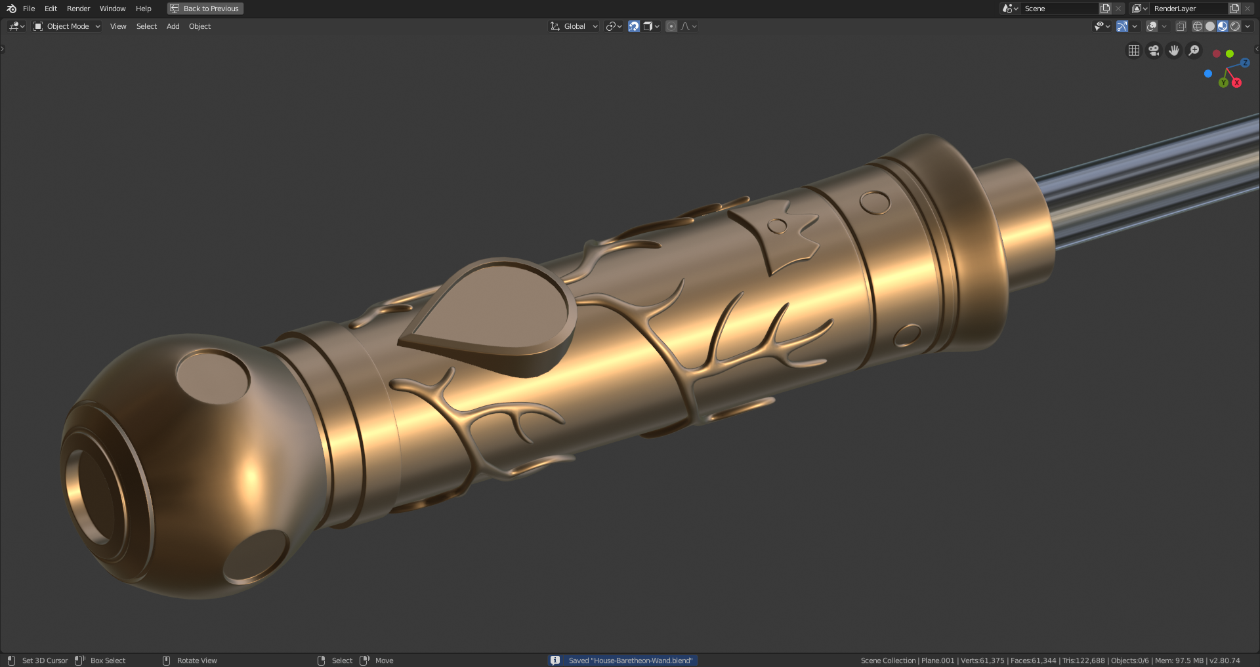1260x667 pixels.
Task: Click the Box Select status hint
Action: (x=108, y=660)
